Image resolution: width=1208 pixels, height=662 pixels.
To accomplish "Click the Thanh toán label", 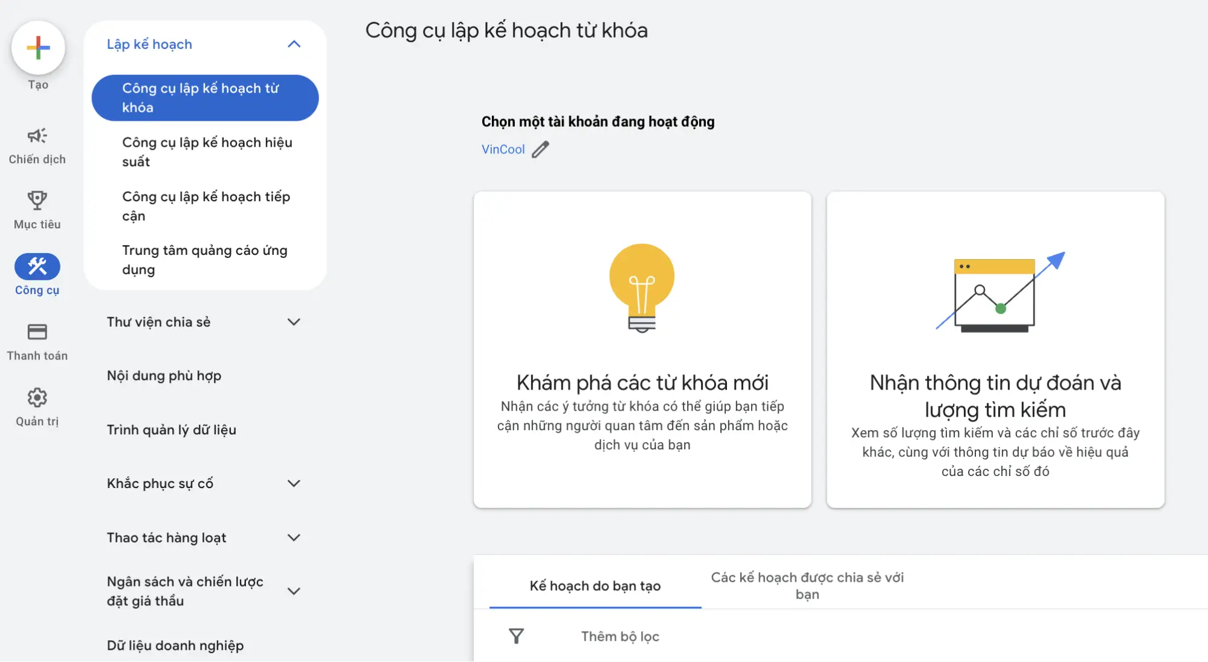I will pyautogui.click(x=37, y=356).
